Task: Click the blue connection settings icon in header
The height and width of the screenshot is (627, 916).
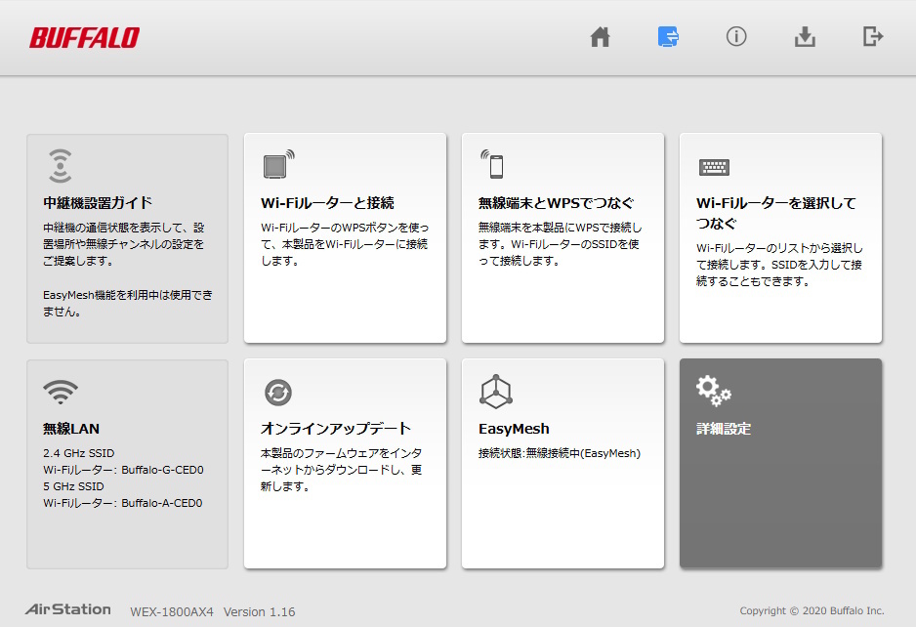Action: [668, 37]
